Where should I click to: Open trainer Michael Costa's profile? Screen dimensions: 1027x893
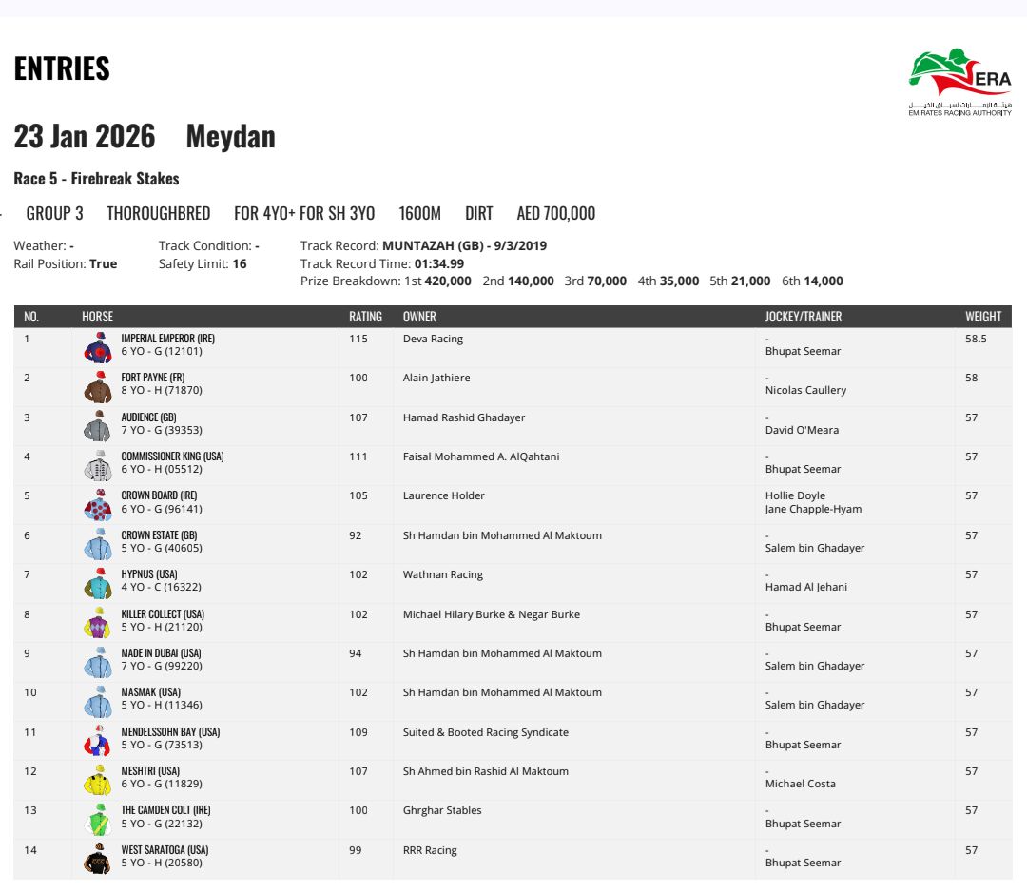(802, 784)
